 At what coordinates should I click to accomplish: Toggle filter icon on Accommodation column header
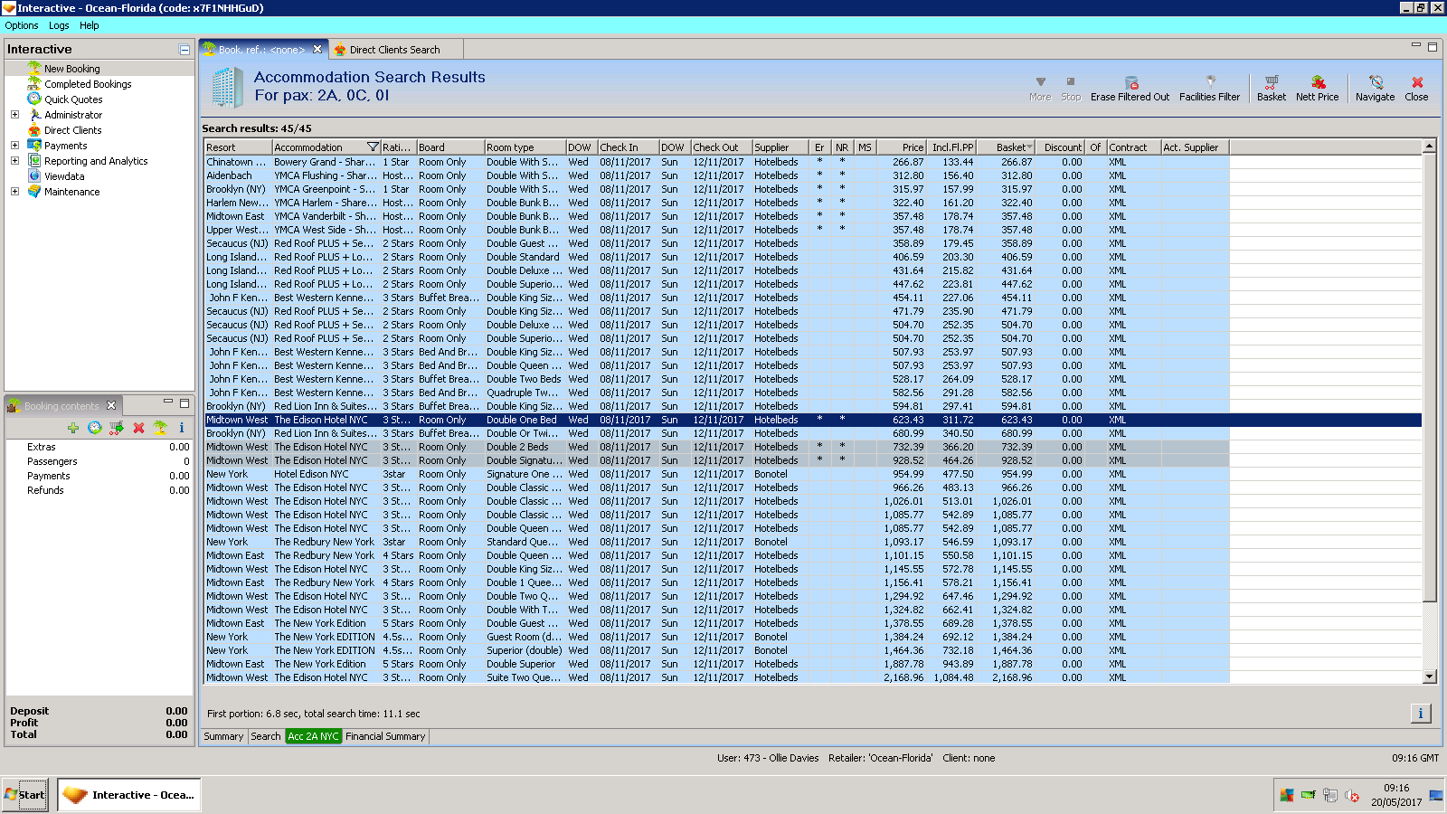[373, 147]
